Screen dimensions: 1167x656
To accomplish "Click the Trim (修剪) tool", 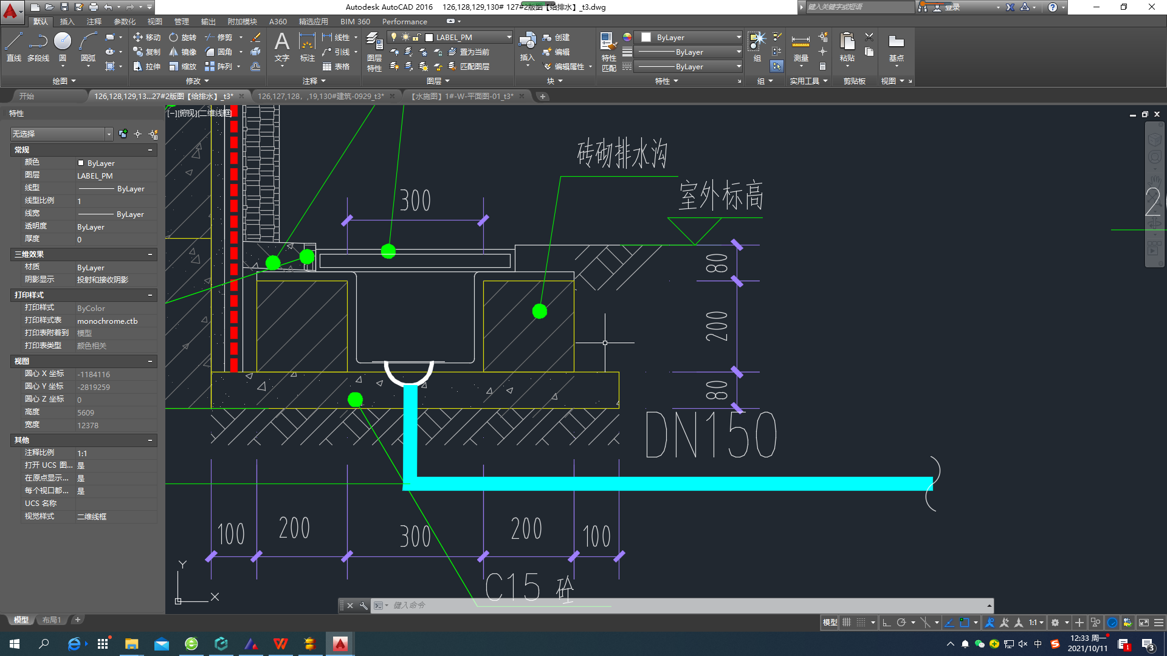I will pos(218,37).
